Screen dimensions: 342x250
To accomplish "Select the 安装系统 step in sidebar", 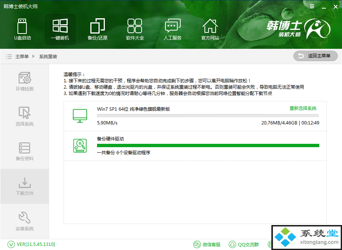I will 25,221.
